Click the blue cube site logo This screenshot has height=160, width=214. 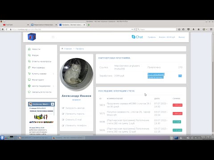32,37
